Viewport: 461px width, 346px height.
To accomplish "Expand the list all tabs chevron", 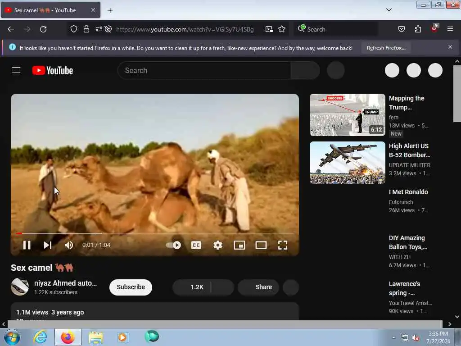I will pyautogui.click(x=389, y=10).
